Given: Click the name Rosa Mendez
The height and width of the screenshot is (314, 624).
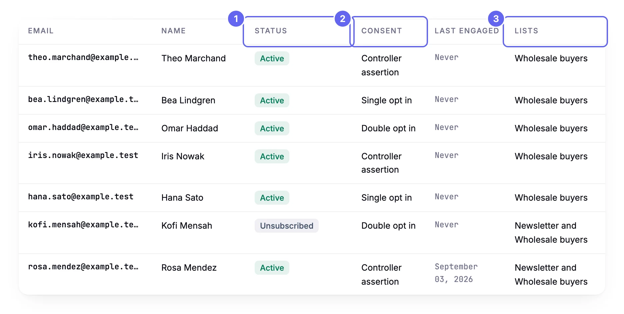Looking at the screenshot, I should (x=189, y=268).
